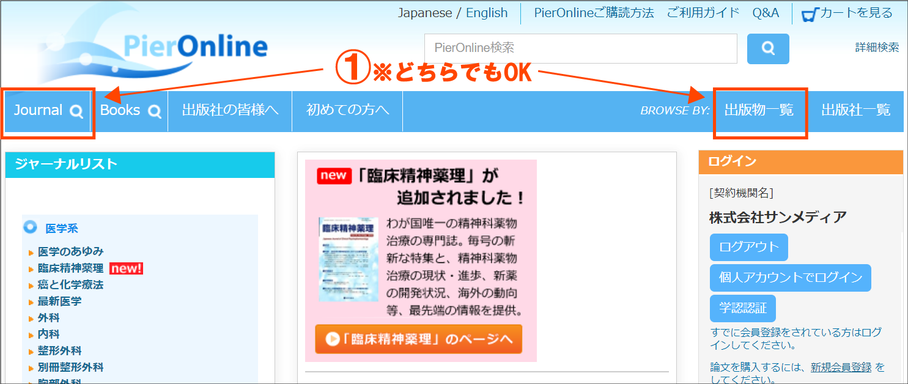Viewport: 908px width, 384px height.
Task: Open 最新医学 journal
Action: pos(59,301)
